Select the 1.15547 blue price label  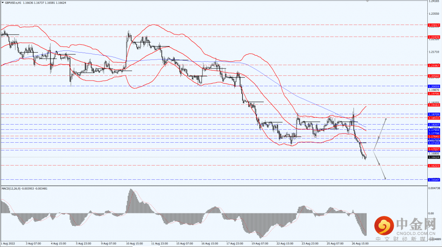tap(434, 180)
